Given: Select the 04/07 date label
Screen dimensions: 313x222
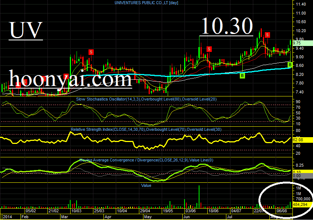Looking at the screenshot, I should 236,211.
